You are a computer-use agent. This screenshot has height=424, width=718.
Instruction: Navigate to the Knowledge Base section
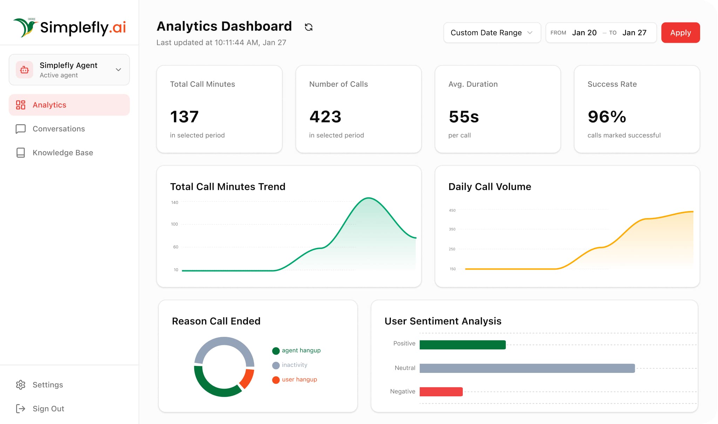click(63, 153)
